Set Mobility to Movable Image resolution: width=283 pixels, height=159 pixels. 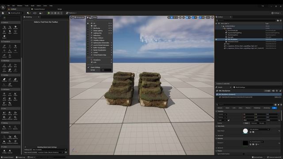262,123
